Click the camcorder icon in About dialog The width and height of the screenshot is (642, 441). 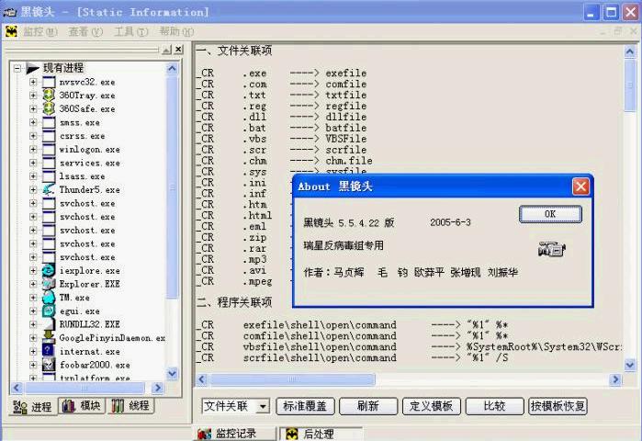coord(551,249)
